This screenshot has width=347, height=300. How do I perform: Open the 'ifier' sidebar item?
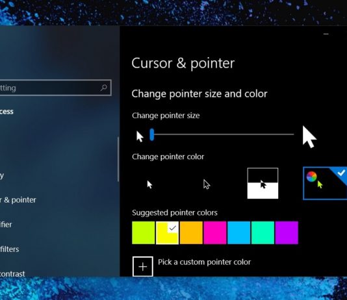pyautogui.click(x=6, y=225)
